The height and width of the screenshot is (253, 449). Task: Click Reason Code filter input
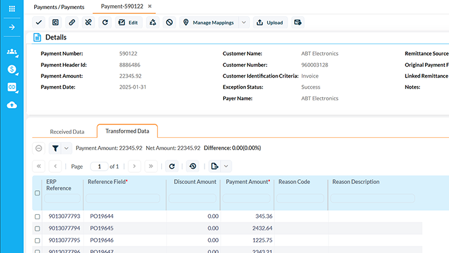tap(300, 198)
